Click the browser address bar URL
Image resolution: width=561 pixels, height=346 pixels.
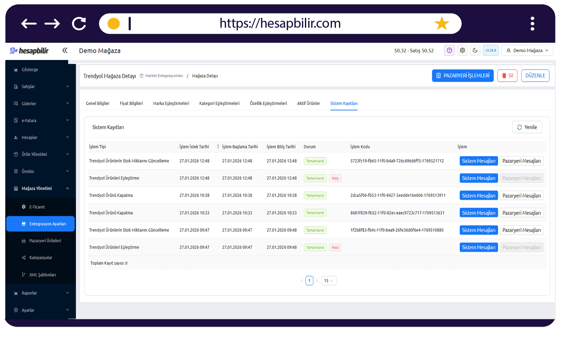(x=280, y=23)
